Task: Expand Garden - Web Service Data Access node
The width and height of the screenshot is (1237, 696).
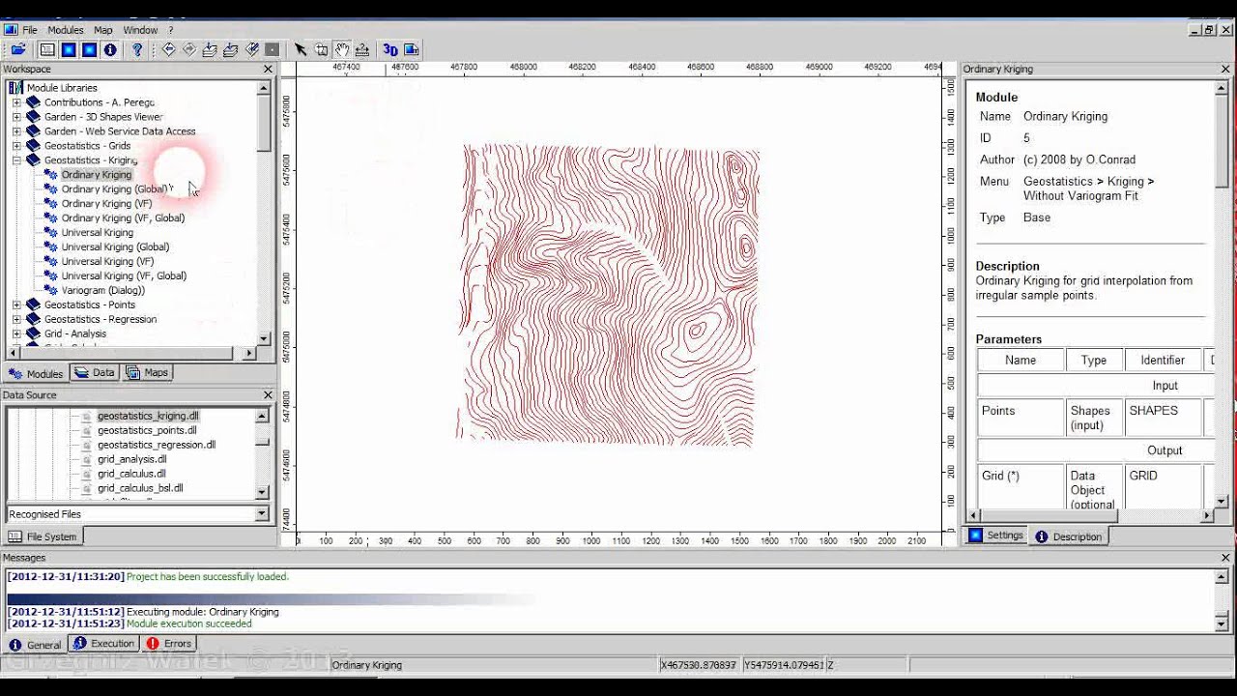Action: [16, 131]
